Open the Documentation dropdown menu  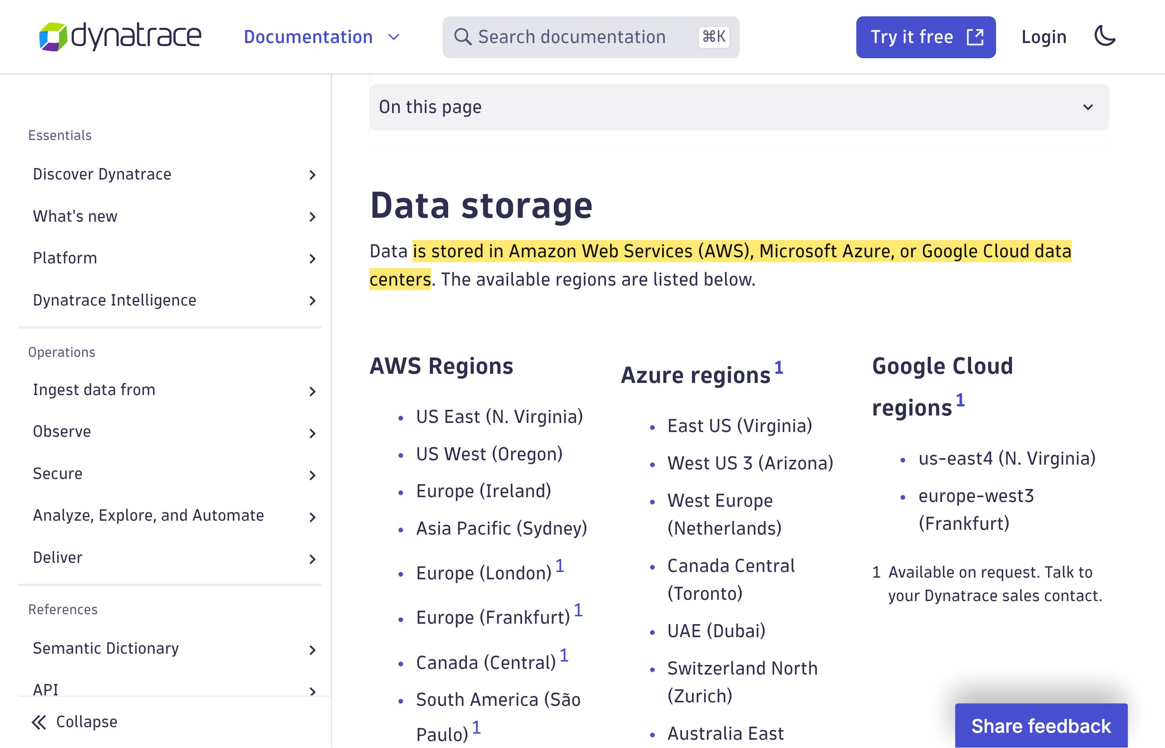[x=322, y=37]
